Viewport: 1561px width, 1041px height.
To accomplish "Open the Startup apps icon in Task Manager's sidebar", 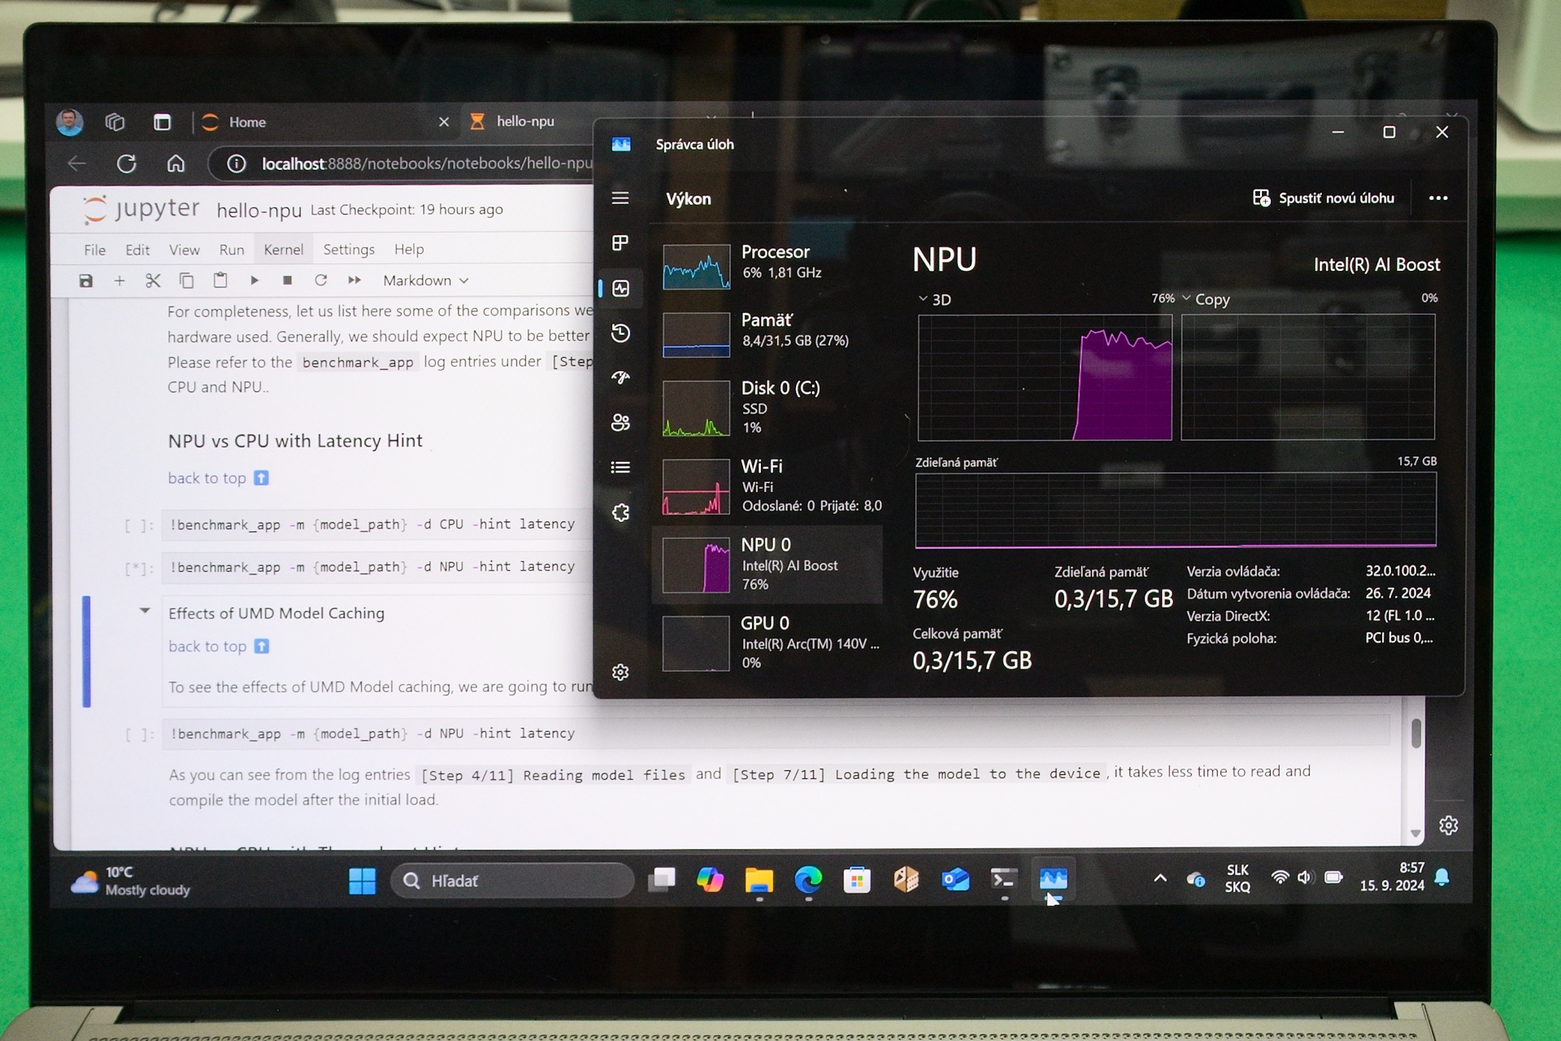I will click(620, 377).
